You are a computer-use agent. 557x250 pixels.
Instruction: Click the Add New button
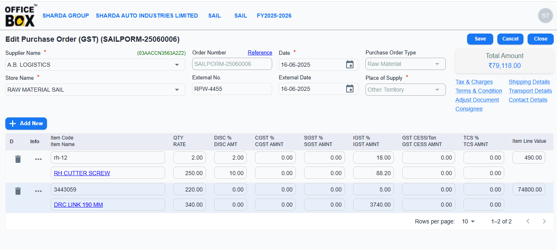click(x=26, y=124)
